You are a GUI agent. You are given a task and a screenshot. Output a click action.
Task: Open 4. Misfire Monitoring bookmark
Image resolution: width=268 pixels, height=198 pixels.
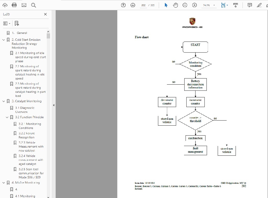26,183
